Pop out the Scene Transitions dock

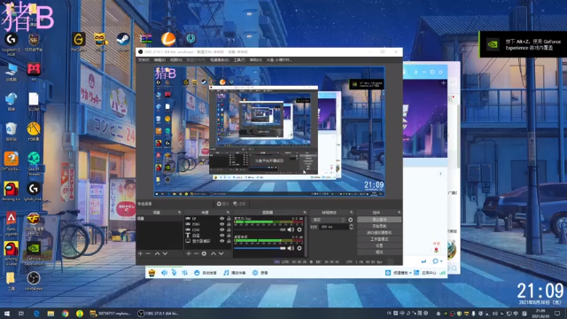pos(351,213)
